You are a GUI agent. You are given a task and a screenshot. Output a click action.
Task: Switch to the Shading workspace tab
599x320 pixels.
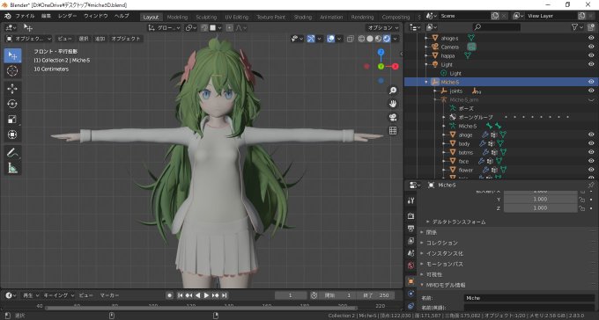click(302, 17)
